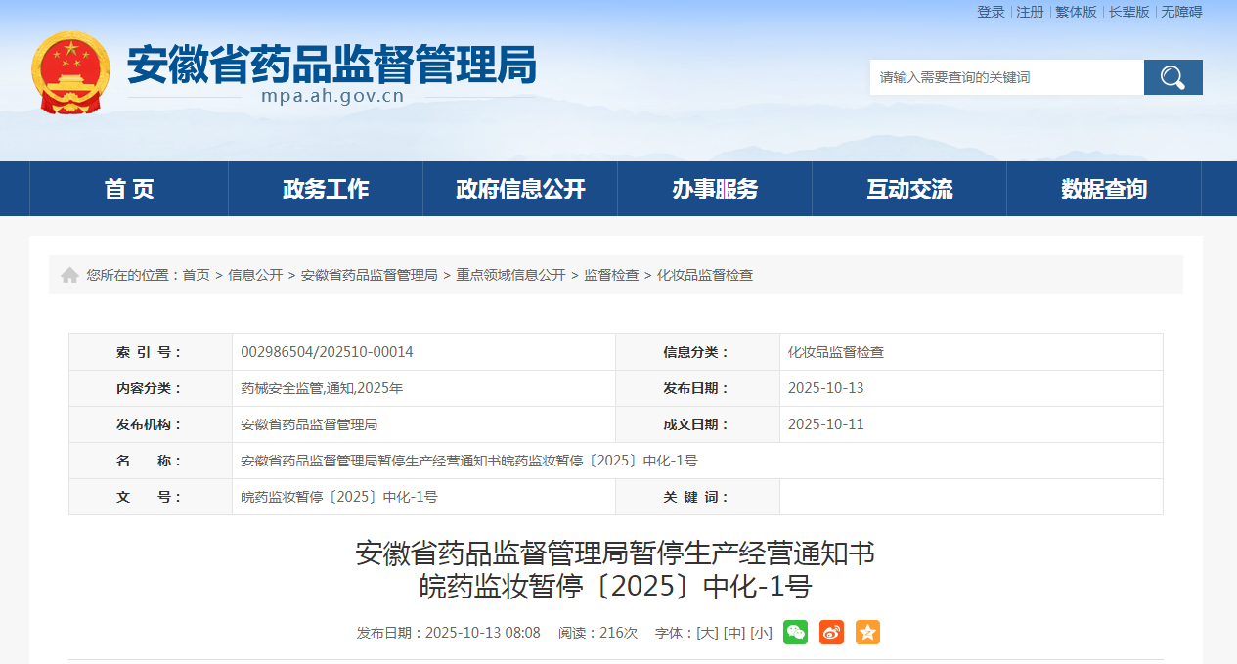Open 政府信息公开 navigation menu
1237x664 pixels.
point(520,189)
